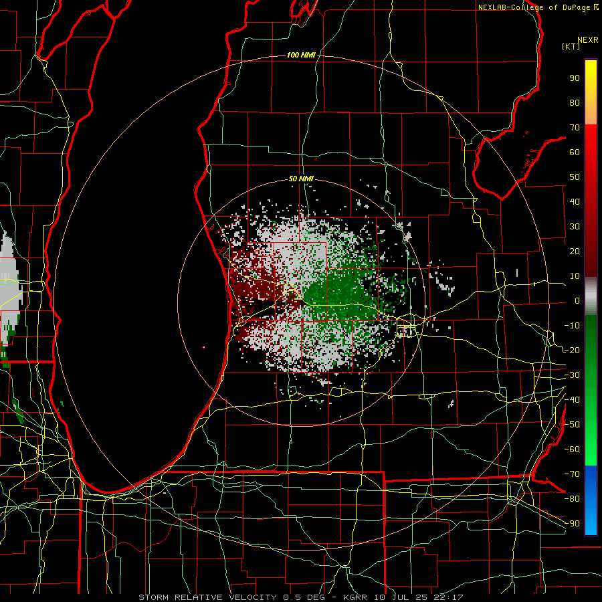The image size is (602, 602).
Task: Click the 70 value on the velocity scale
Action: pos(575,128)
